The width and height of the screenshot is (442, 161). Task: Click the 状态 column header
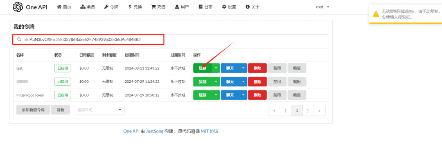tap(58, 55)
